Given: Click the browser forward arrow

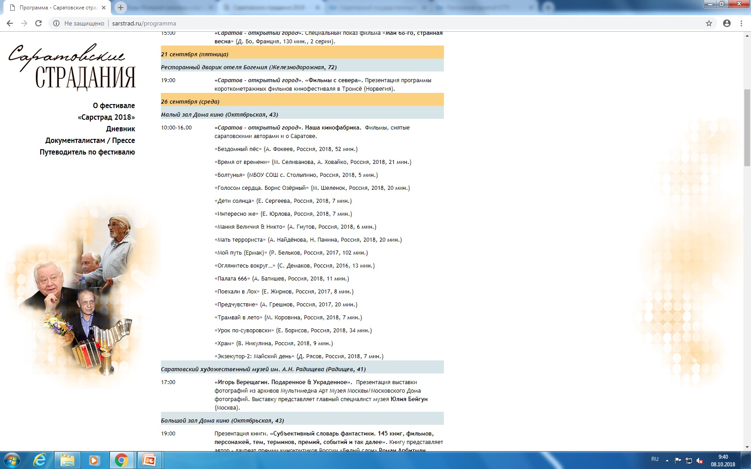Looking at the screenshot, I should pyautogui.click(x=24, y=23).
